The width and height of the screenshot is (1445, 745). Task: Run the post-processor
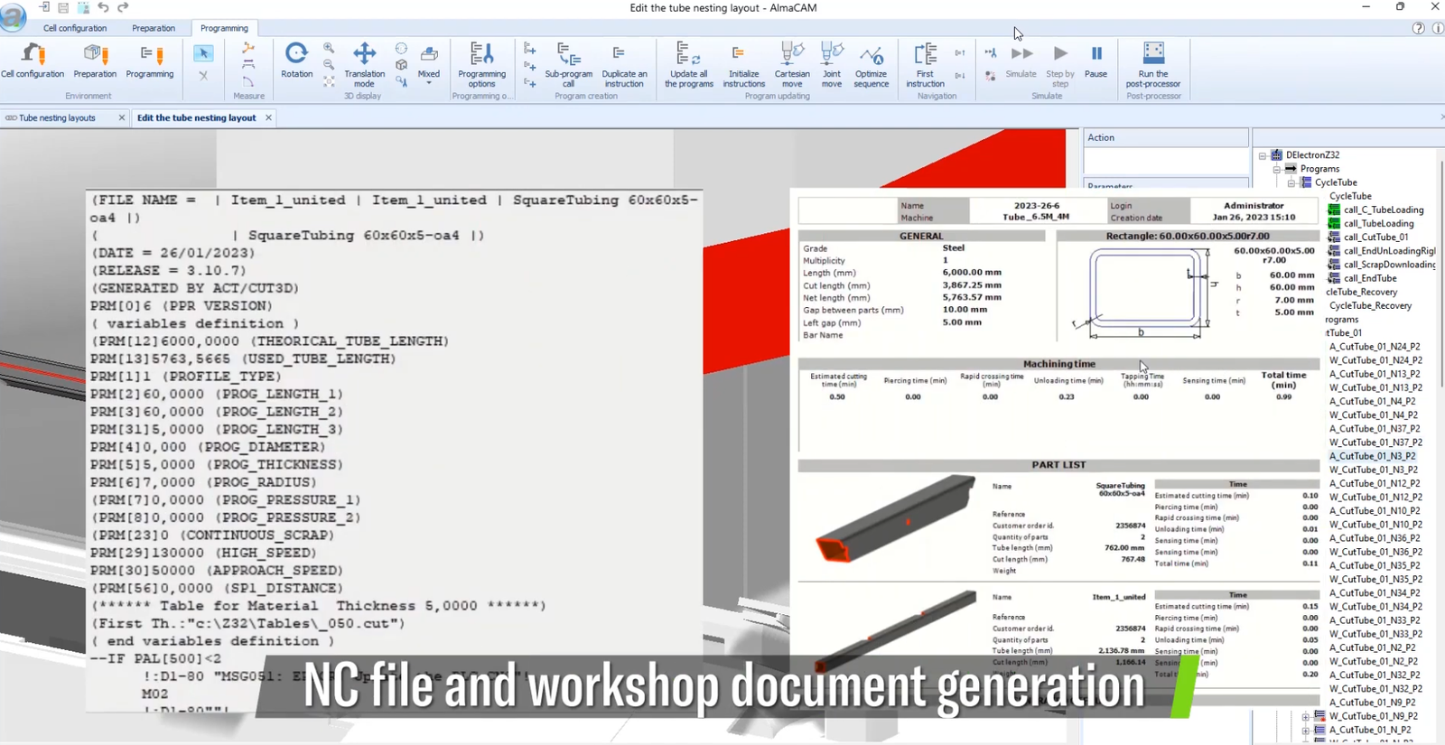click(x=1153, y=65)
